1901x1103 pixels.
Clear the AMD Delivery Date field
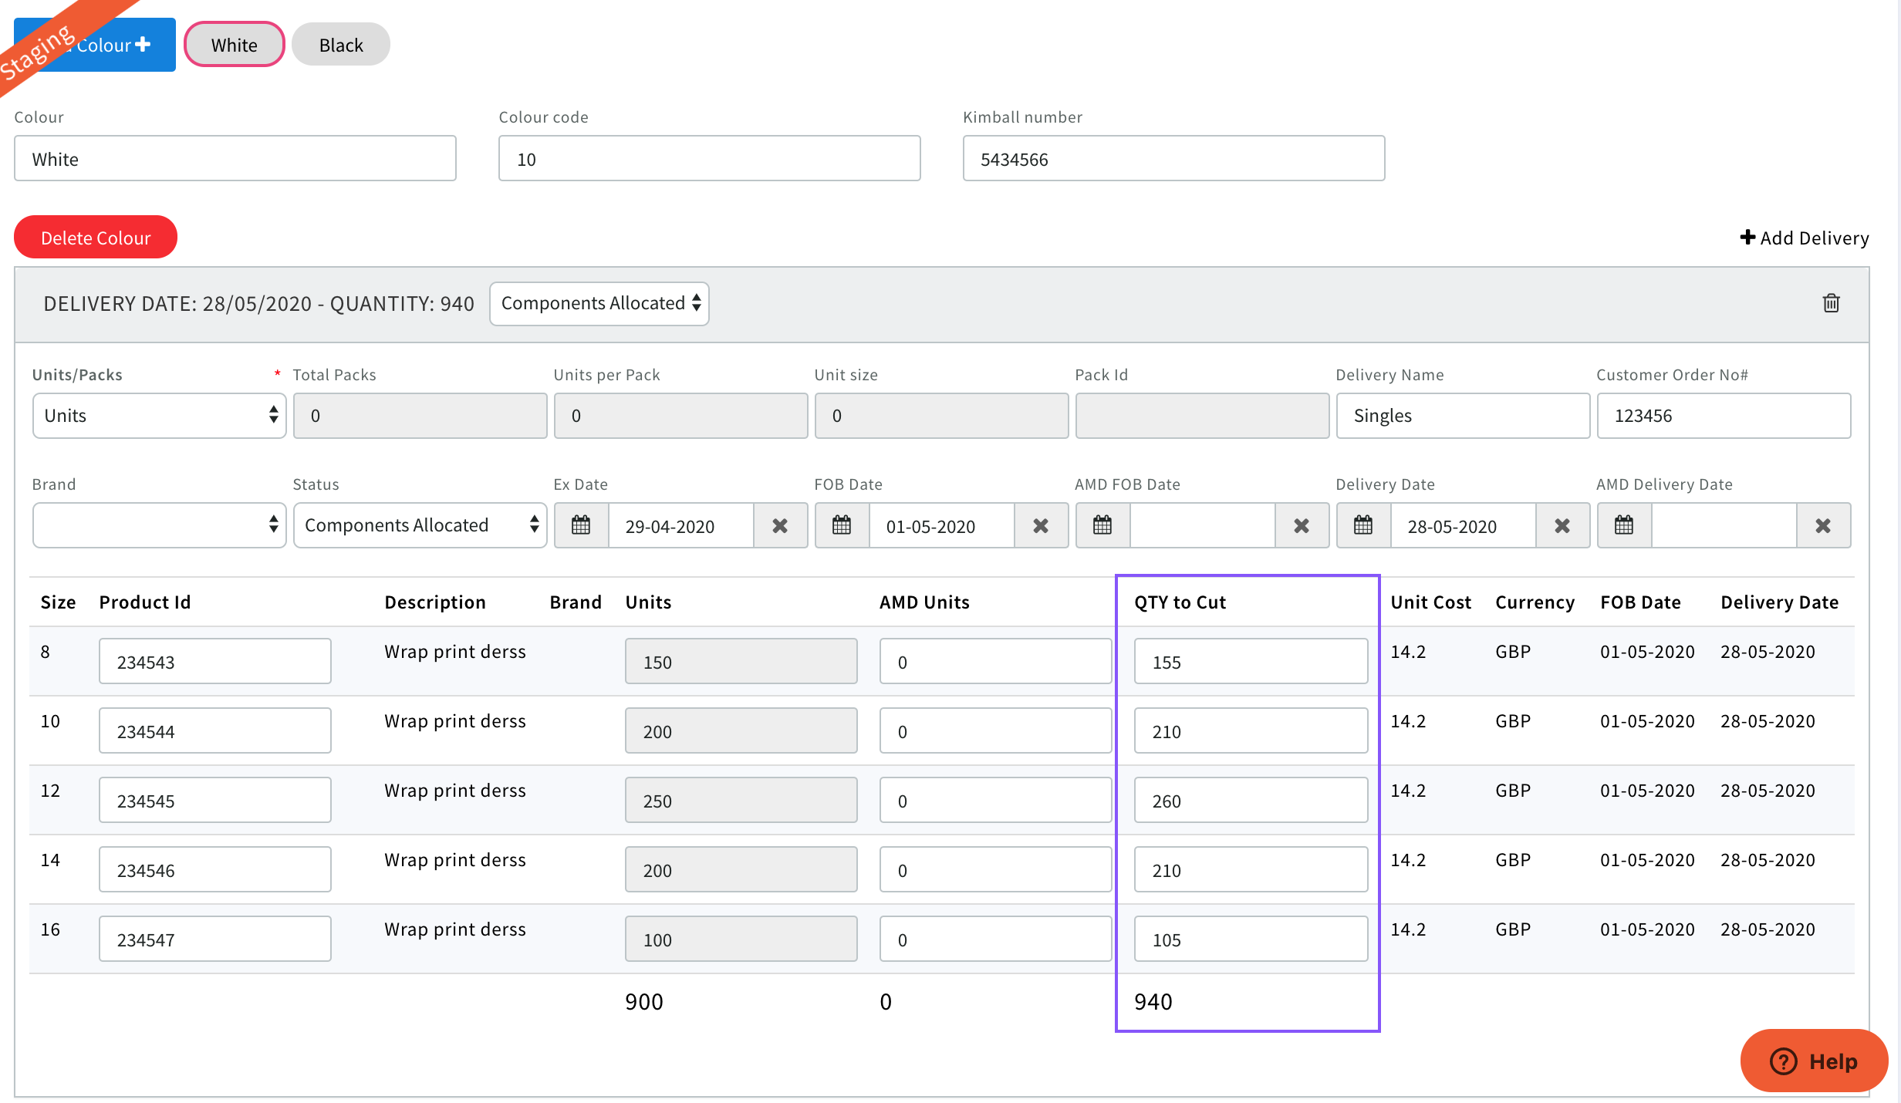pyautogui.click(x=1823, y=525)
